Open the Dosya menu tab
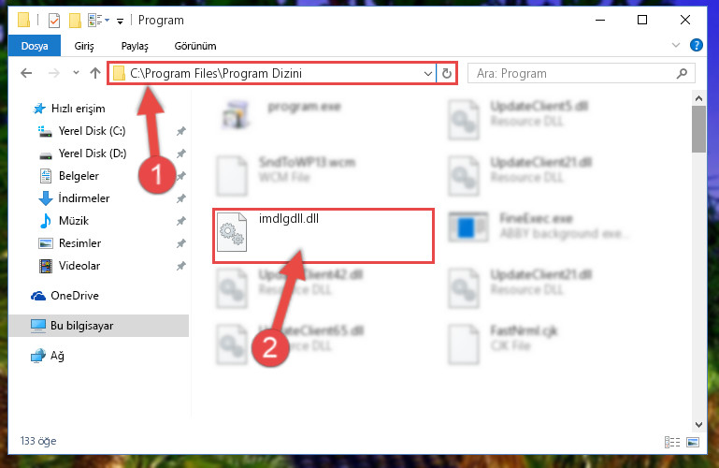 [x=35, y=46]
